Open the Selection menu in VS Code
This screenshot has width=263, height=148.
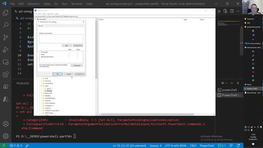click(34, 4)
